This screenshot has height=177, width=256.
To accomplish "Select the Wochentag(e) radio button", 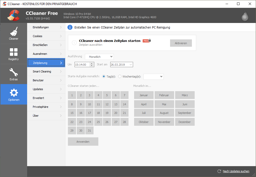I will coord(120,77).
